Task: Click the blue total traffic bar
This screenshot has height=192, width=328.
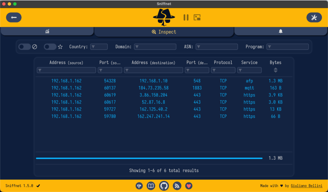Action: [149, 158]
